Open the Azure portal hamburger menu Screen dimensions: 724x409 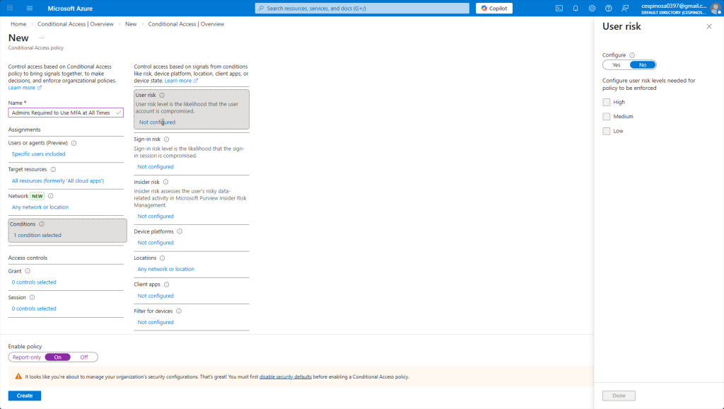pos(30,8)
